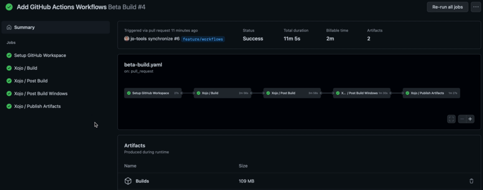Click the Add GitHub Actions Workflows title

point(62,7)
